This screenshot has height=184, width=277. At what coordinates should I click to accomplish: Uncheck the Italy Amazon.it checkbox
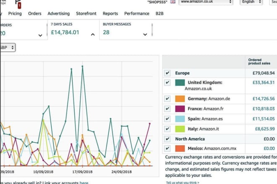click(167, 129)
